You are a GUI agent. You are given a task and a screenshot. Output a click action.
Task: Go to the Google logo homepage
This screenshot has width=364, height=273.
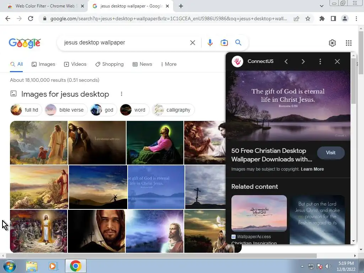pos(25,43)
